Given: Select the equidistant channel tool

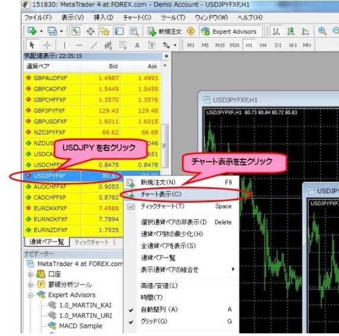Looking at the screenshot, I should click(108, 45).
